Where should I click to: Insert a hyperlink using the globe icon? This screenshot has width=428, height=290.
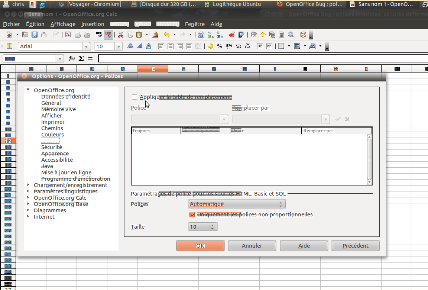(201, 35)
